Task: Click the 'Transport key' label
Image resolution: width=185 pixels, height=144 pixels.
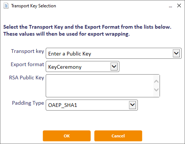Action: pos(28,51)
